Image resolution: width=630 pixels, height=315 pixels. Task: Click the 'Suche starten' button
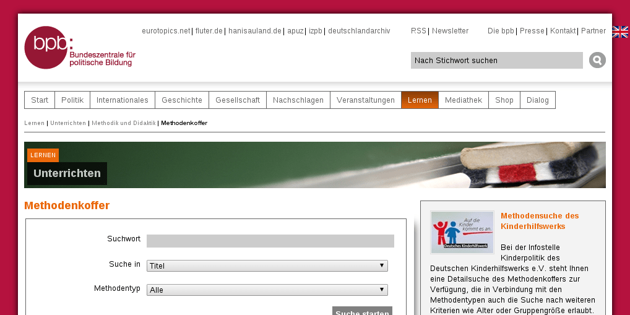pyautogui.click(x=362, y=311)
